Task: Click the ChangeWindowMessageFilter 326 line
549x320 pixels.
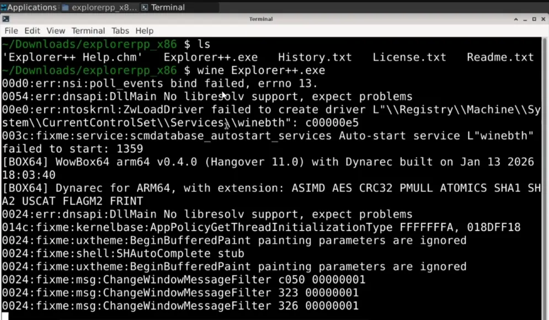Action: 180,306
